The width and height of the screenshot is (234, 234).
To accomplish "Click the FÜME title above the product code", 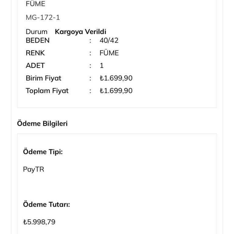I will pos(35,4).
